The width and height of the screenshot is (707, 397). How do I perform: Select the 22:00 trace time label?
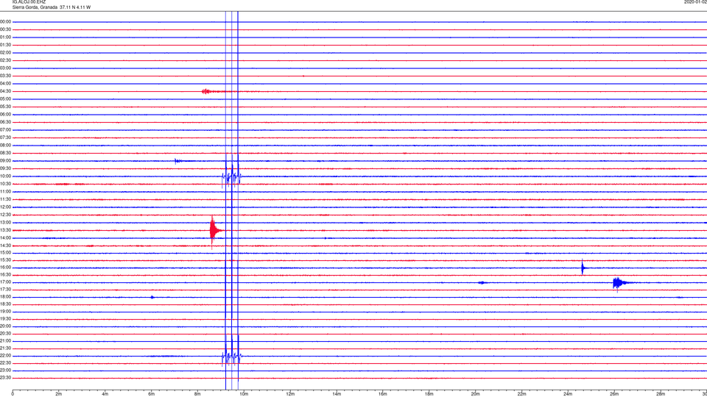[5, 356]
